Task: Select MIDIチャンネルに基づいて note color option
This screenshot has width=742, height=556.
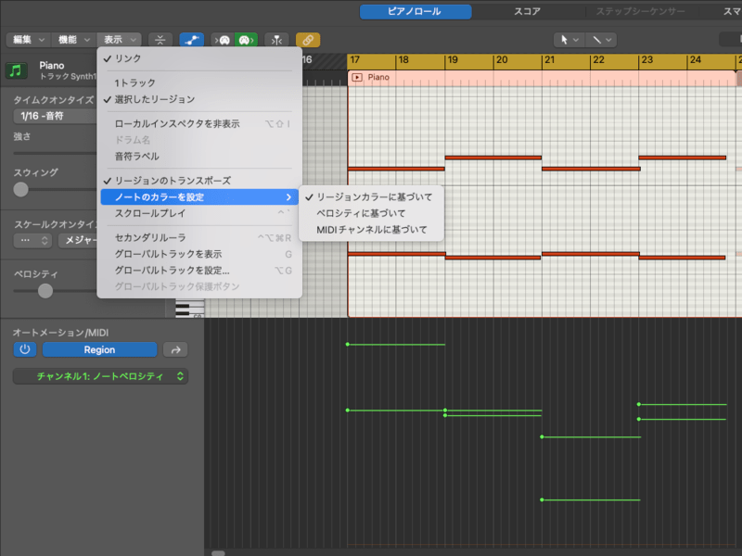Action: (x=372, y=229)
